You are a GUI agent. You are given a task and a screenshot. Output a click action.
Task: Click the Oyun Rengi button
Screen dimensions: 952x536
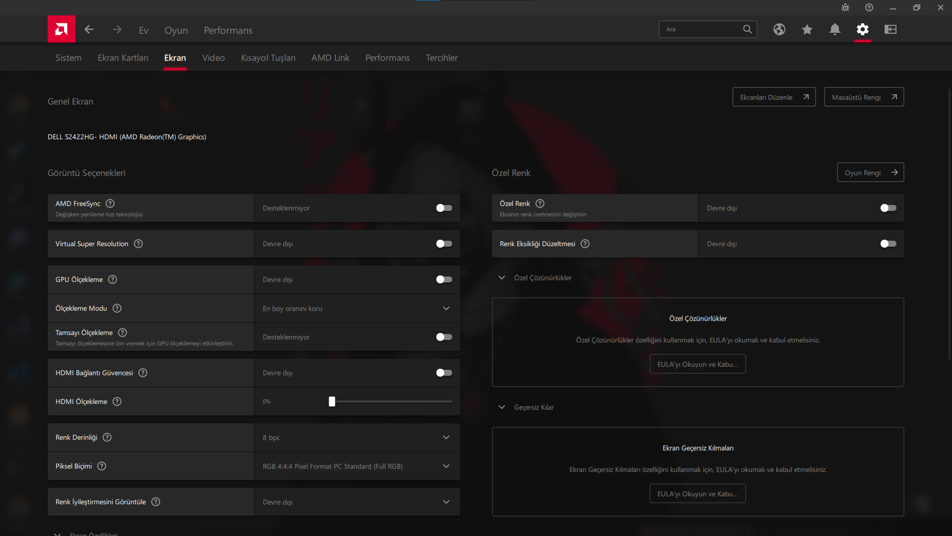[x=870, y=173]
